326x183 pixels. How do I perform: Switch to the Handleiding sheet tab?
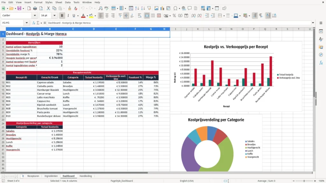coord(86,176)
